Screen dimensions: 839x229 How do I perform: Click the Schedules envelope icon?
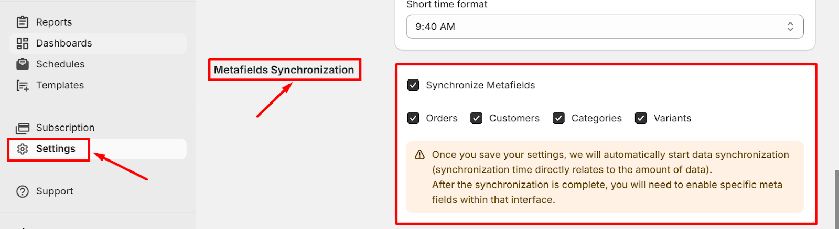[x=23, y=64]
